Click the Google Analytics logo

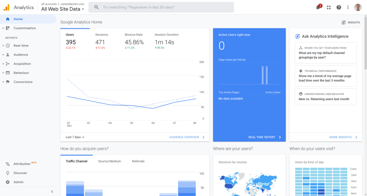(x=6, y=8)
